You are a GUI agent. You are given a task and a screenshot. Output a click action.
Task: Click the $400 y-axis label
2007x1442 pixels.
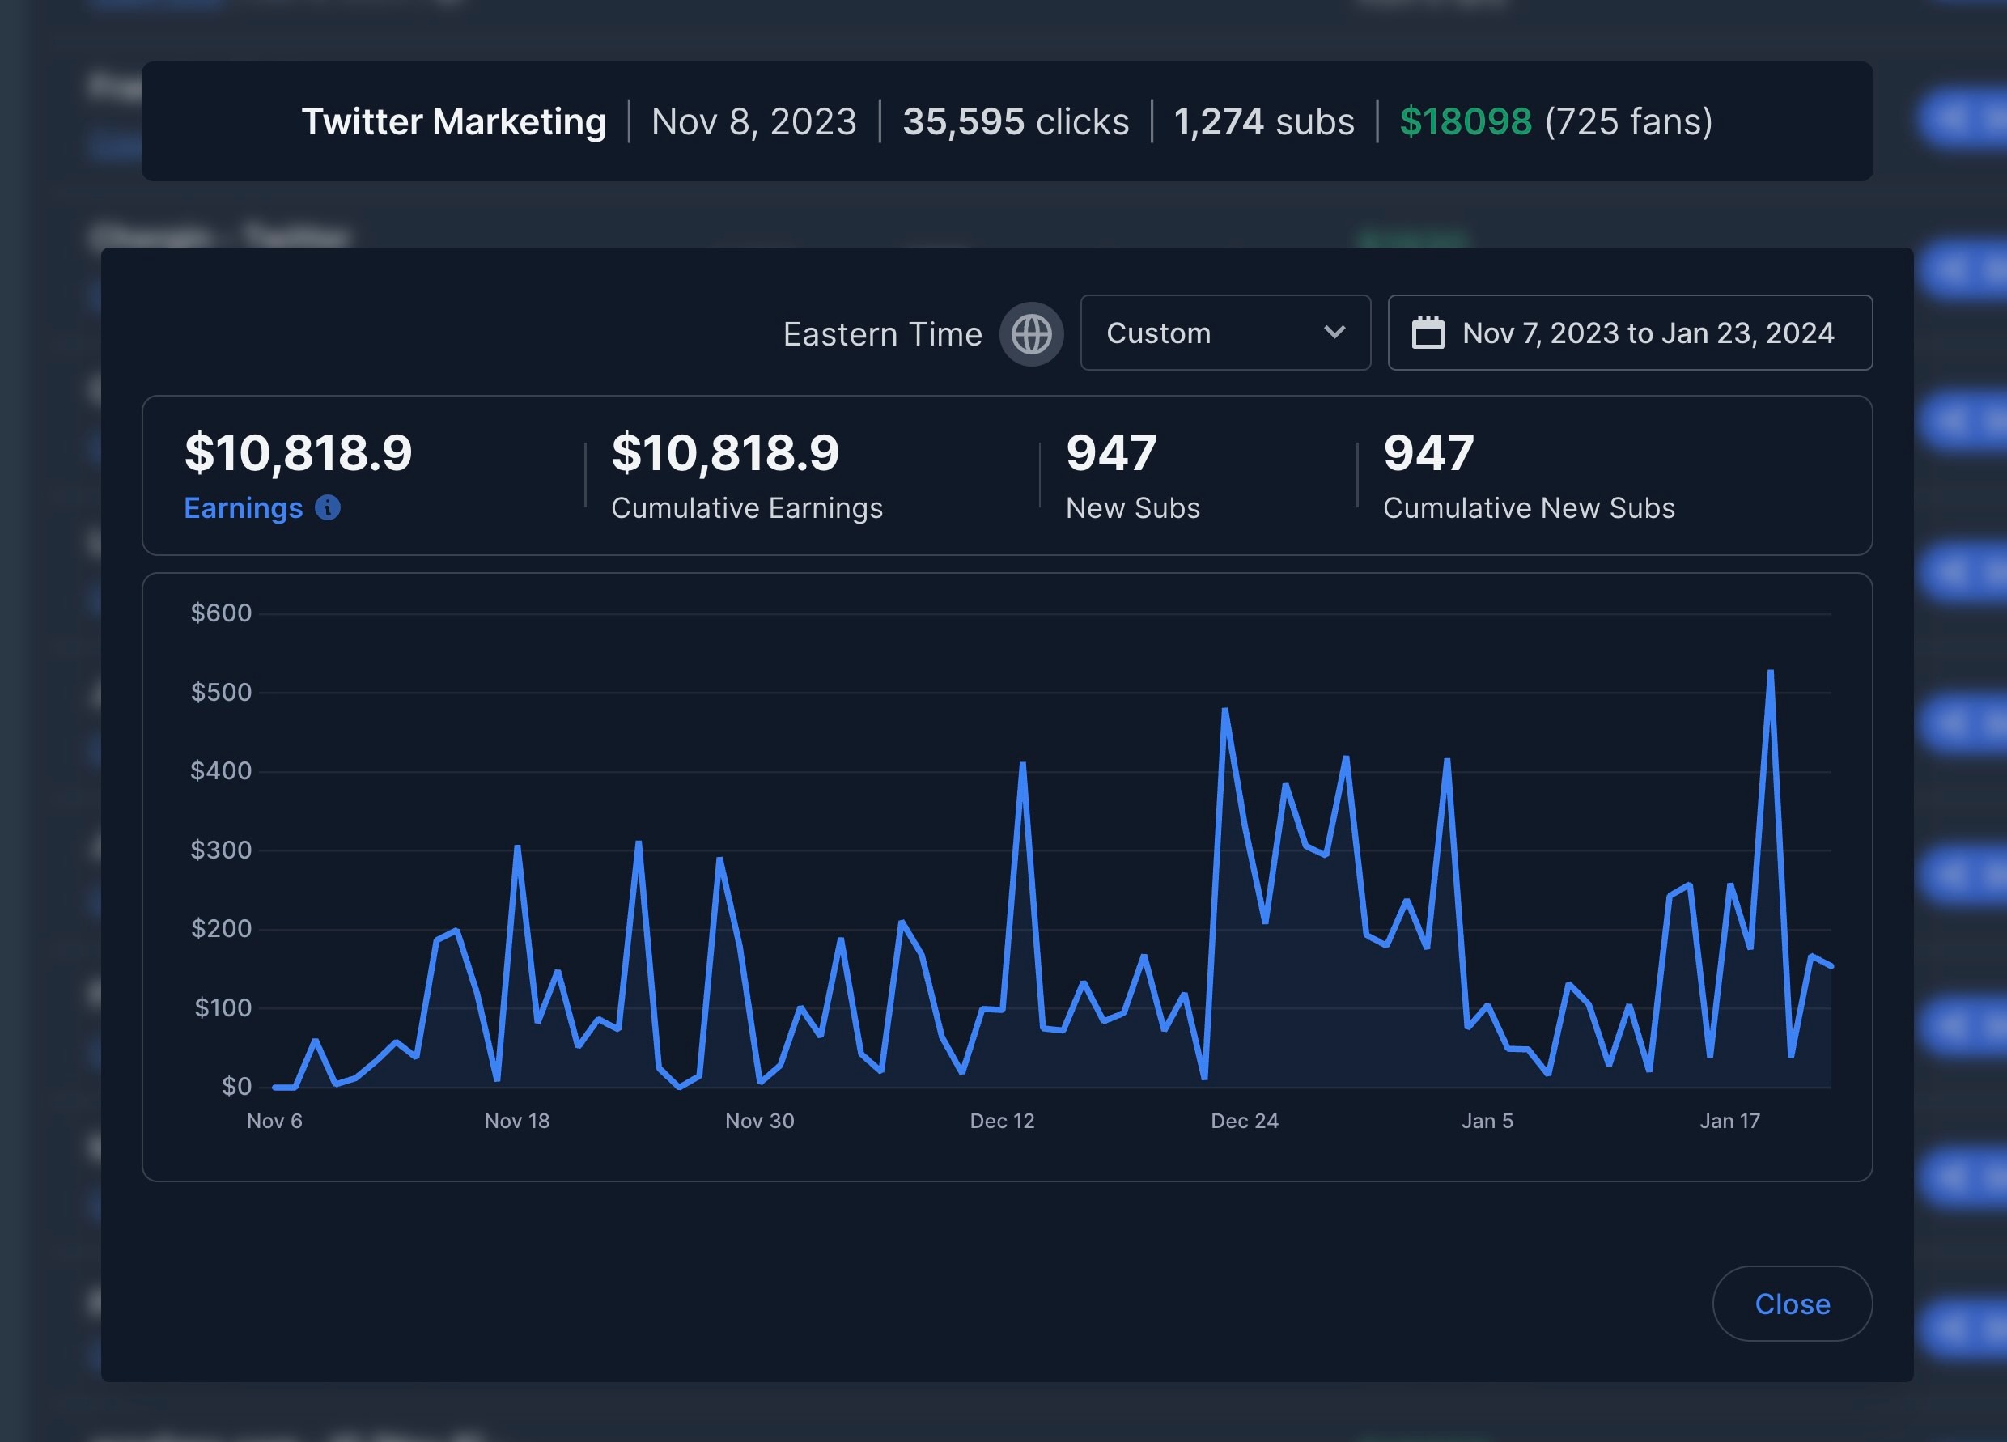coord(221,770)
